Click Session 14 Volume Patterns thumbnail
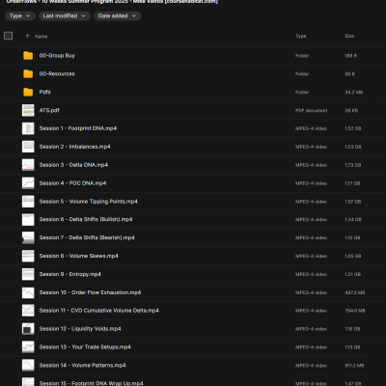The image size is (386, 386). coord(28,366)
